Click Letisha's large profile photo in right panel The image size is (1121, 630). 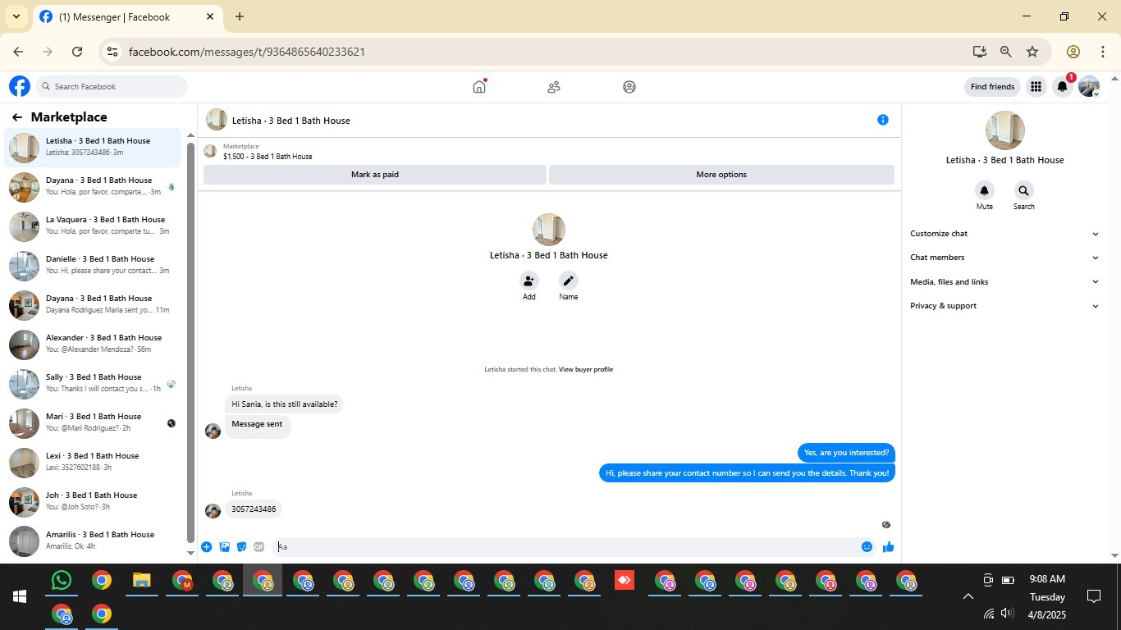(x=1004, y=131)
